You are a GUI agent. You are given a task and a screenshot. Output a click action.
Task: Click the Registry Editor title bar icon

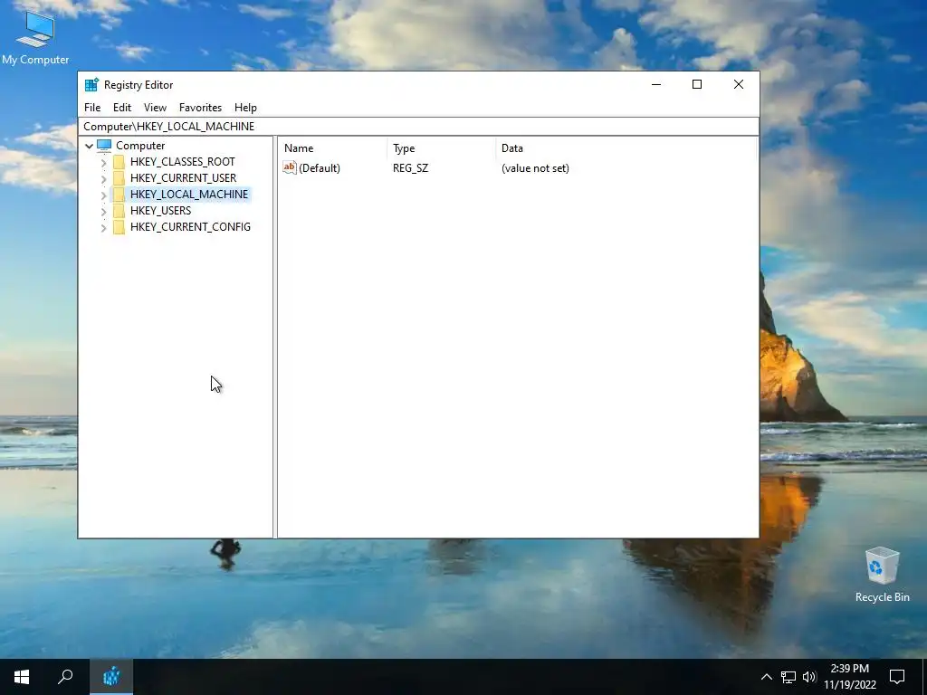pos(91,84)
